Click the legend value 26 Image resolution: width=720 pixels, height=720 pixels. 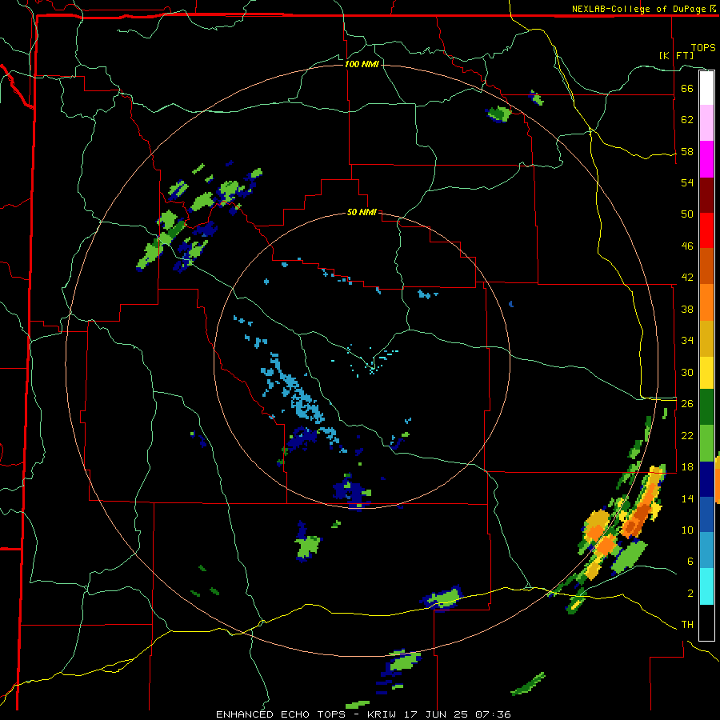(687, 404)
